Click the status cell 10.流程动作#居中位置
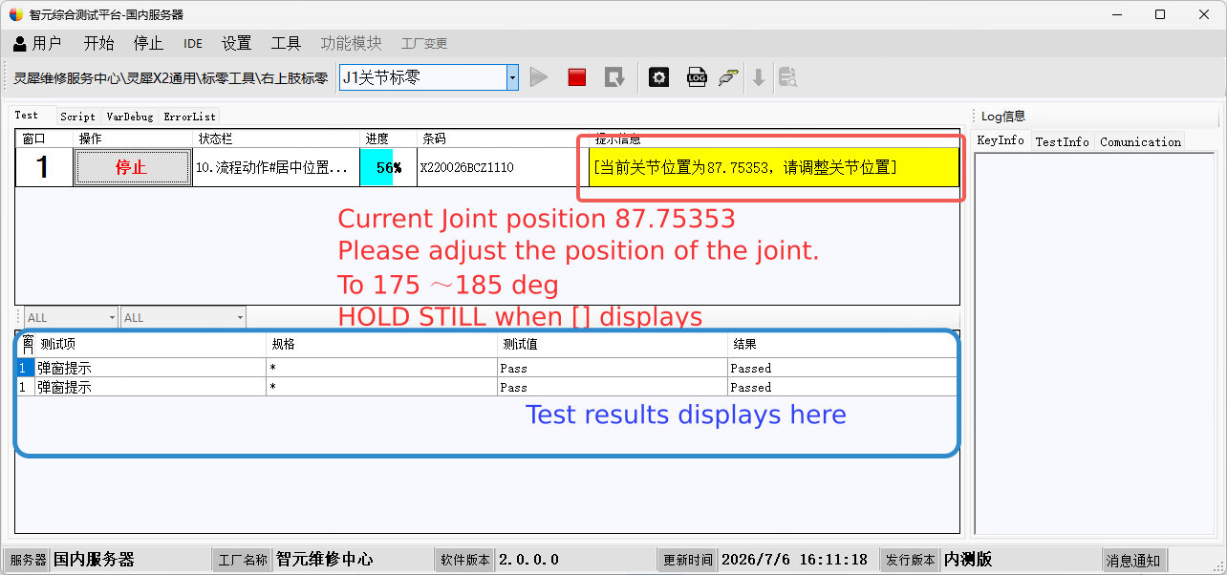This screenshot has height=575, width=1227. tap(276, 167)
